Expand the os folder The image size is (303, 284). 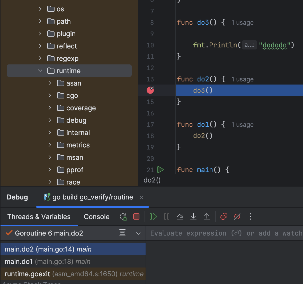(x=40, y=9)
